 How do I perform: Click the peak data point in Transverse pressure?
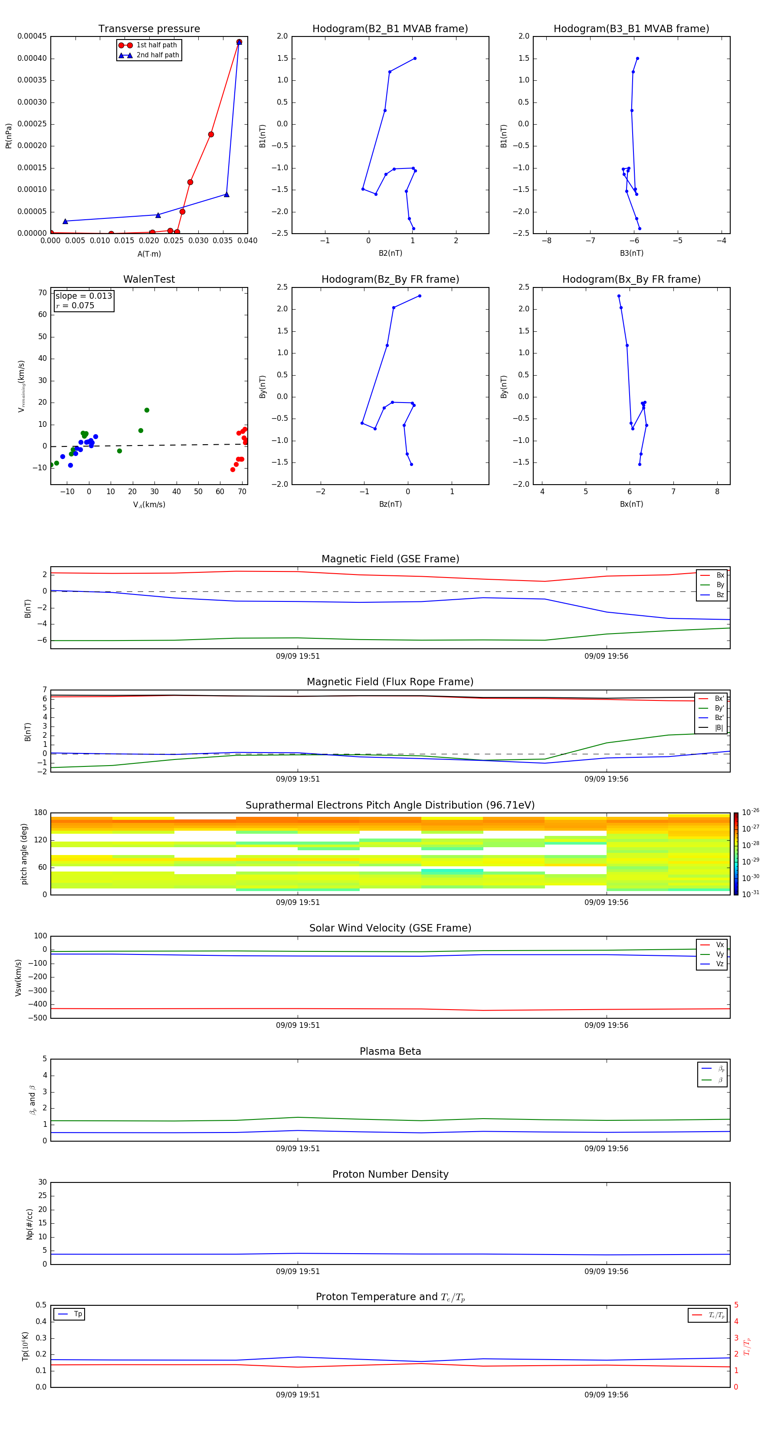239,42
